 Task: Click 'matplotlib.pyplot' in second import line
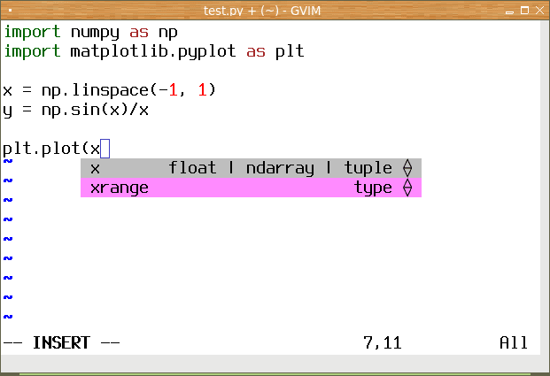pyautogui.click(x=153, y=52)
